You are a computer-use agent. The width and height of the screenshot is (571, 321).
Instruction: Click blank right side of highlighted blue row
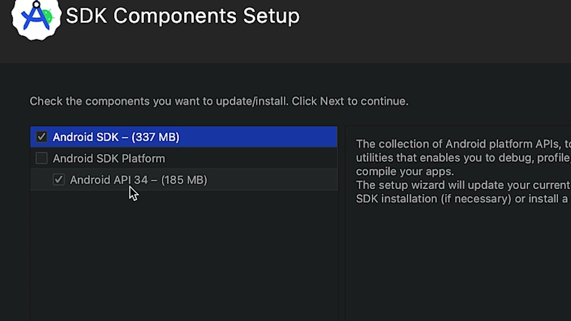268,137
